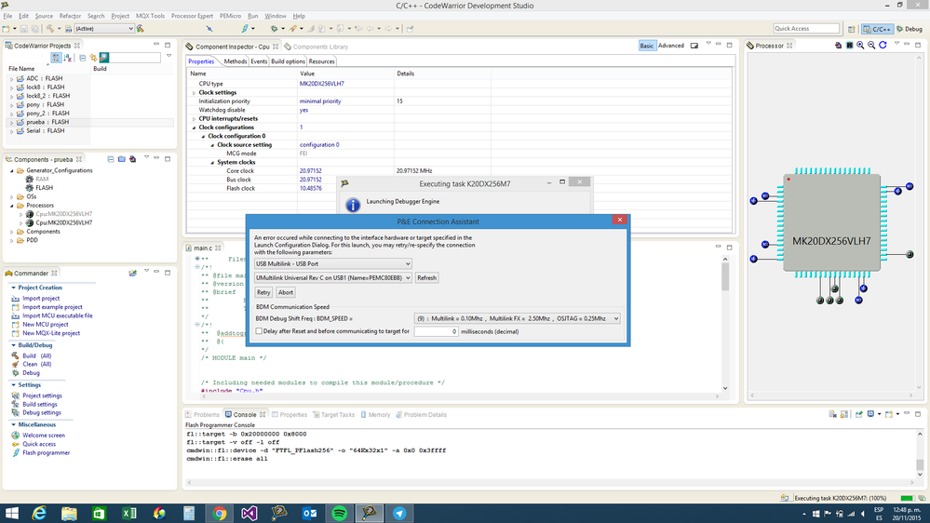Collapse all in Components - prueba panel
Image resolution: width=930 pixels, height=523 pixels.
click(111, 159)
